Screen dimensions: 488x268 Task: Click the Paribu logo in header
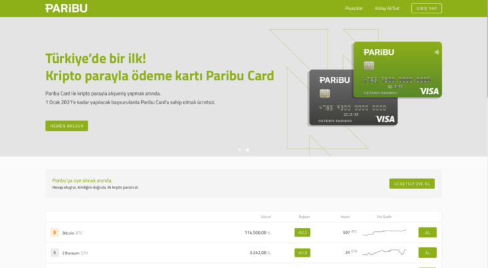(66, 9)
